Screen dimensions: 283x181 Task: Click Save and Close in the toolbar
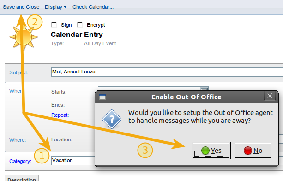point(21,7)
